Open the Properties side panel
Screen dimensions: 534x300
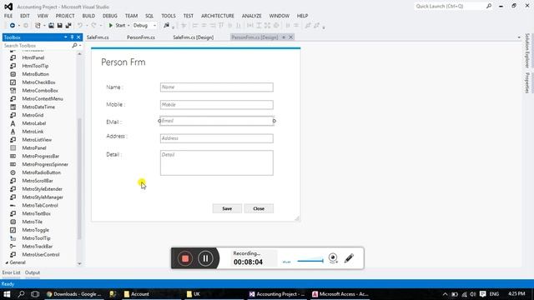point(527,82)
